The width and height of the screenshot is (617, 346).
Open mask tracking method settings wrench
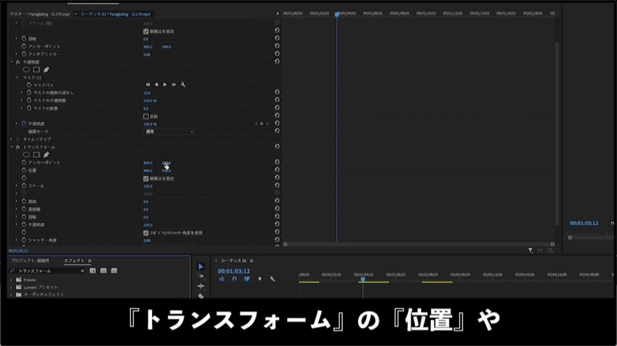click(184, 84)
